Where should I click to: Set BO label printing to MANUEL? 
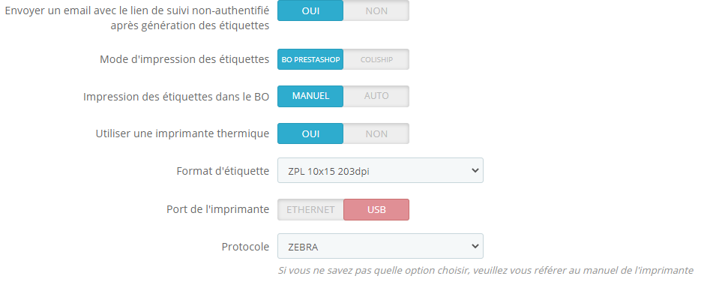tap(310, 96)
